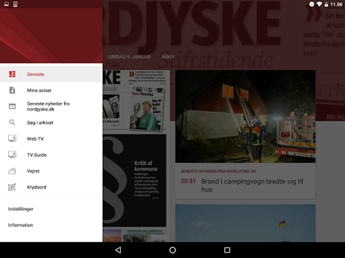The height and width of the screenshot is (258, 345).
Task: Open the Kritik af kommune newspaper page
Action: [135, 180]
